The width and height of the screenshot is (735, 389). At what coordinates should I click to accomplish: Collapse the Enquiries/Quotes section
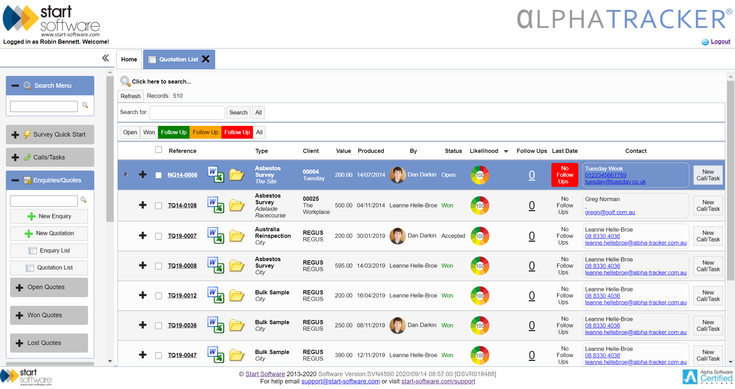(15, 180)
